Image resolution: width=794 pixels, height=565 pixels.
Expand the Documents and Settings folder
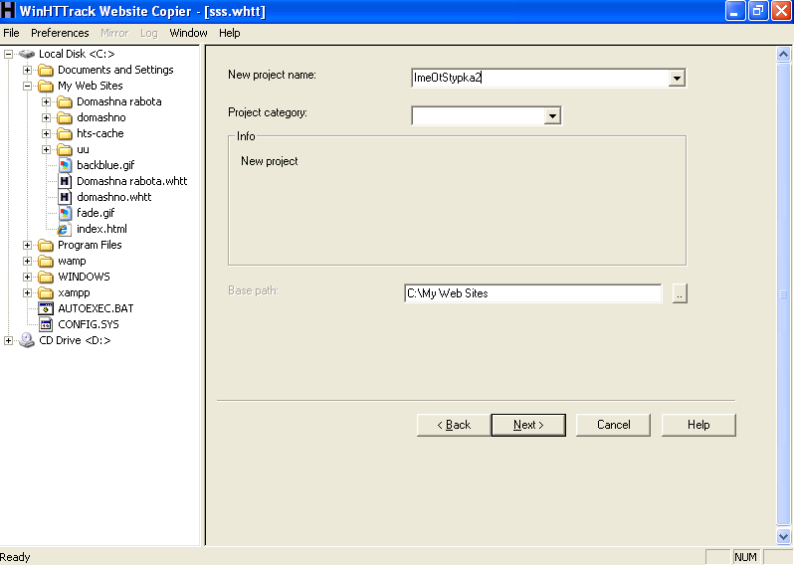[x=28, y=70]
